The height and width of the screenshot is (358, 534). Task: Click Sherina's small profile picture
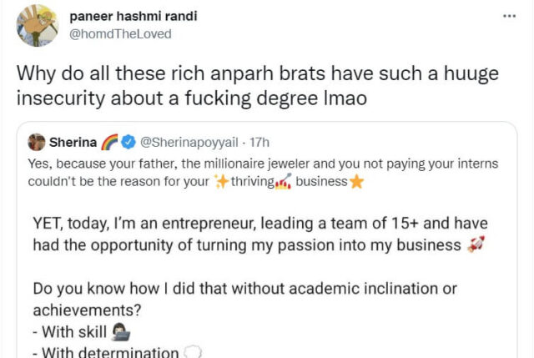(37, 142)
